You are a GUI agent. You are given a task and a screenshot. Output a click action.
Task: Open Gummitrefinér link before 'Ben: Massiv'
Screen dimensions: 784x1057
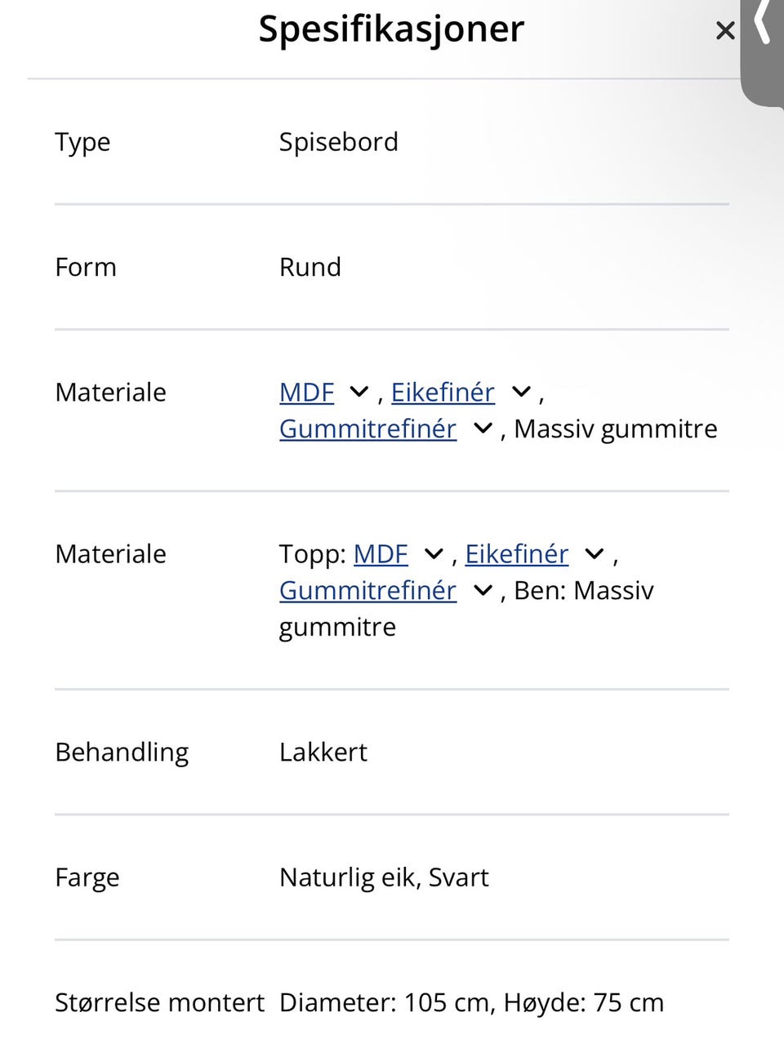pos(367,590)
